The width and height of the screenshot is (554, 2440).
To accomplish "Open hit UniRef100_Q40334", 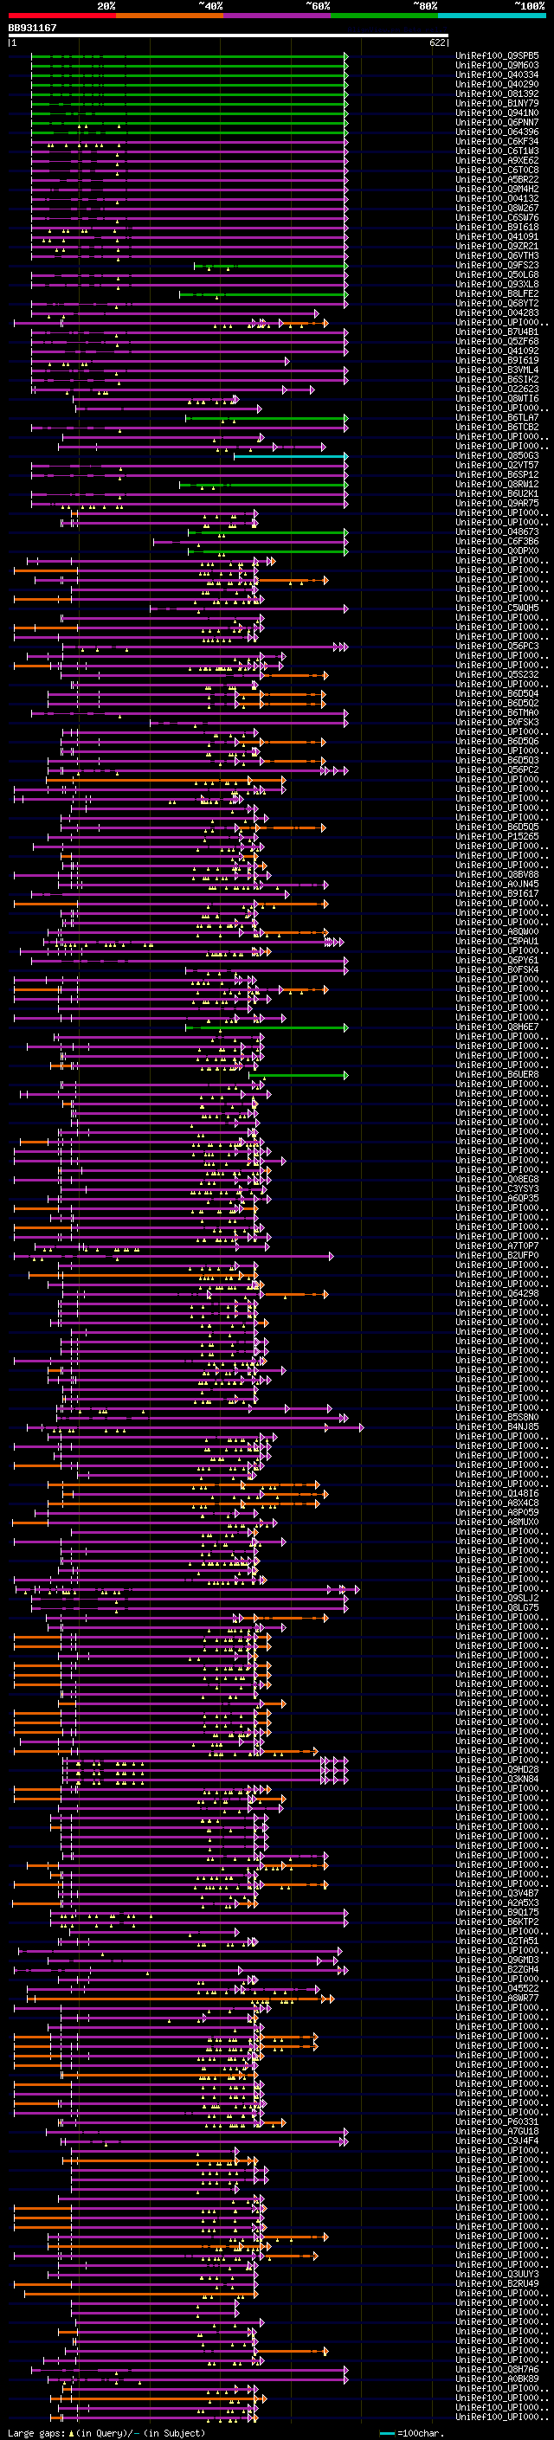I will point(497,74).
